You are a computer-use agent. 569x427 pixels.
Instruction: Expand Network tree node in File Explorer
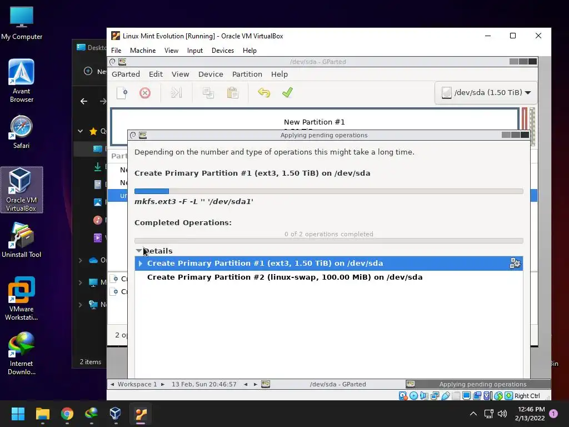pos(80,305)
